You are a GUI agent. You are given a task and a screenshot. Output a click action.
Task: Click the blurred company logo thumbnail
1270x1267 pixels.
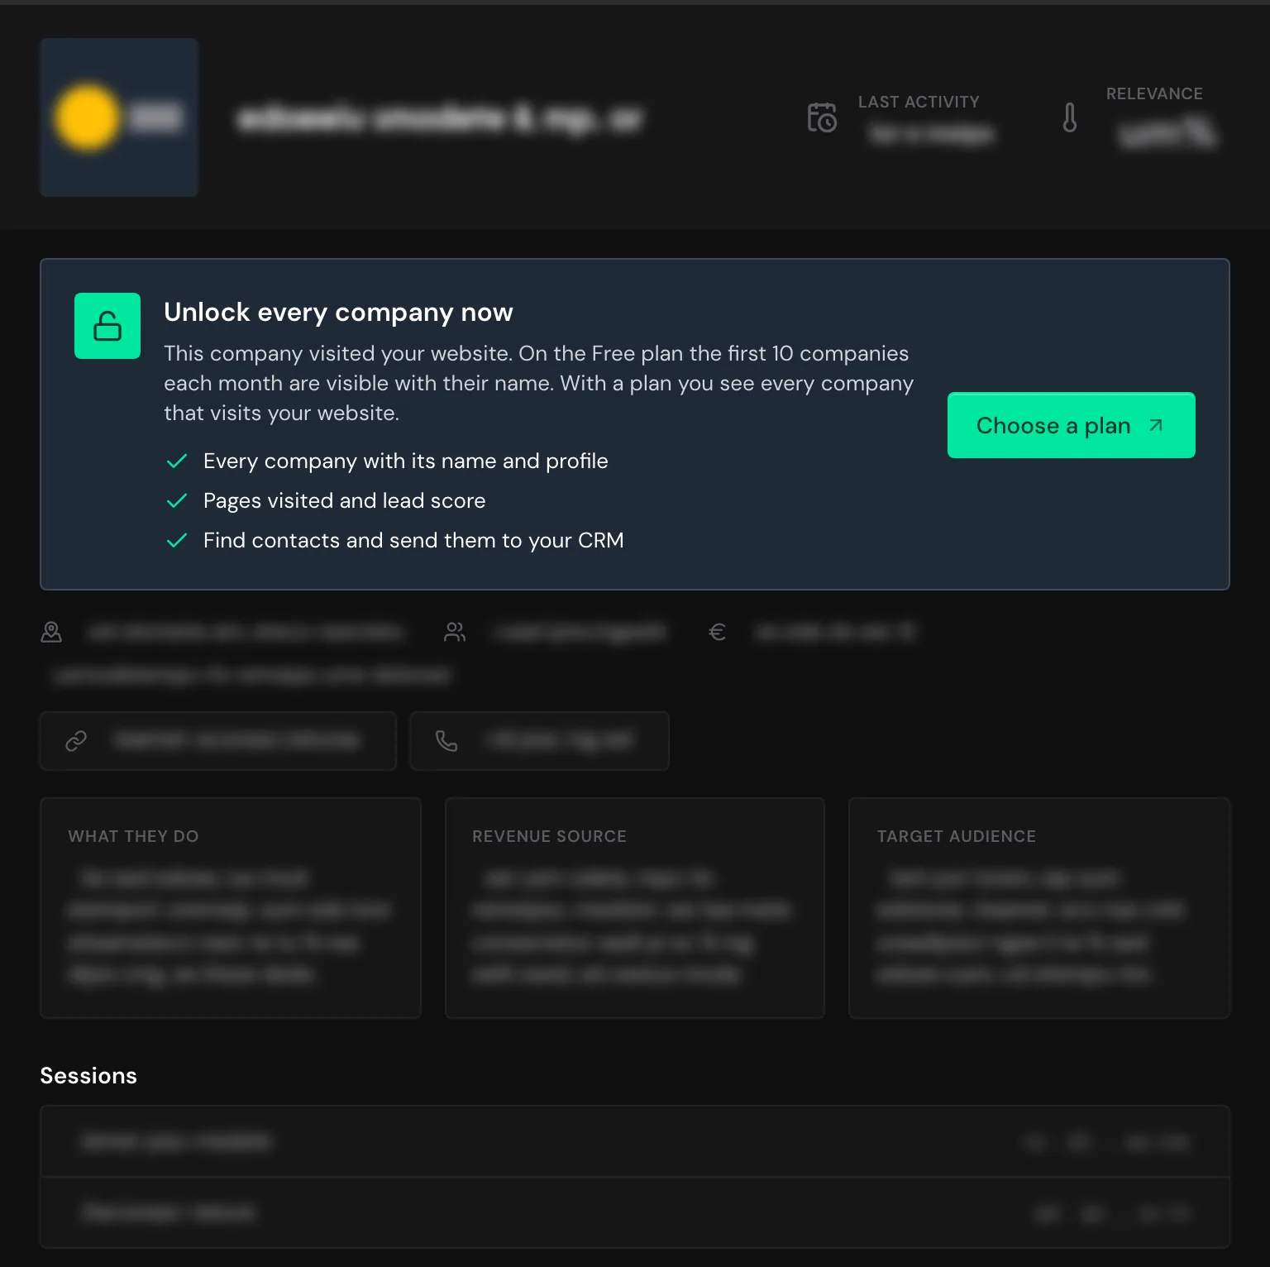(119, 117)
